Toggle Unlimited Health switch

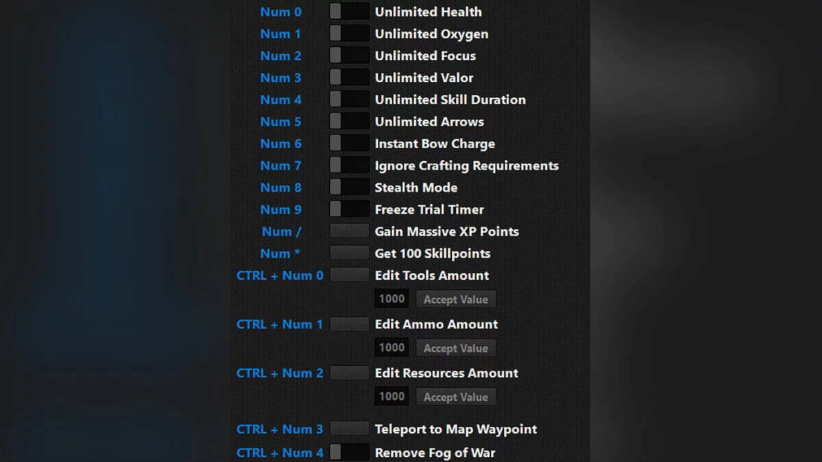349,12
